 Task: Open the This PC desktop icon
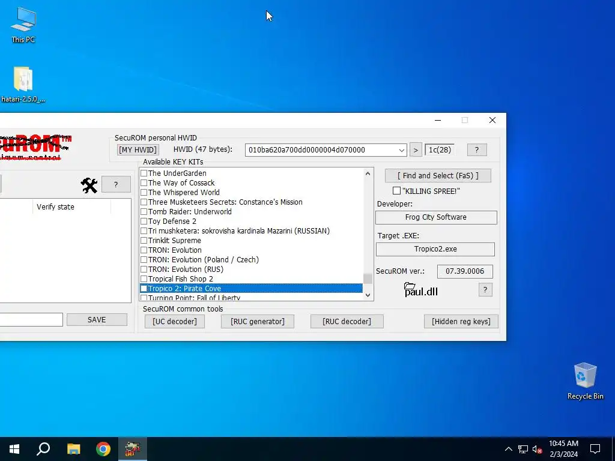(23, 24)
